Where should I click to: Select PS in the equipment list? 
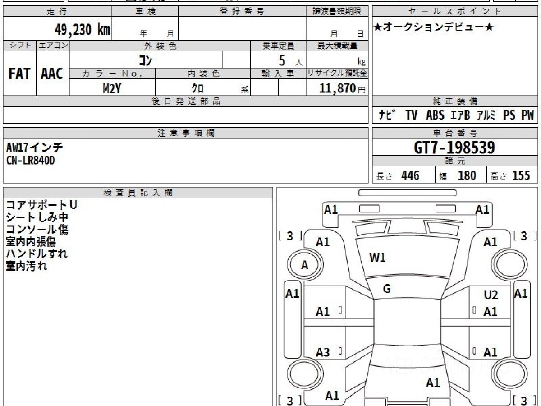(509, 115)
